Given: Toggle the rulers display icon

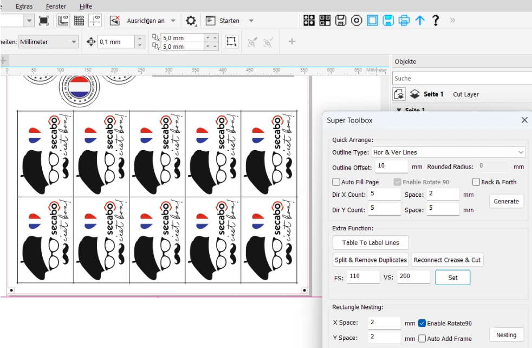Looking at the screenshot, I should click(x=63, y=21).
